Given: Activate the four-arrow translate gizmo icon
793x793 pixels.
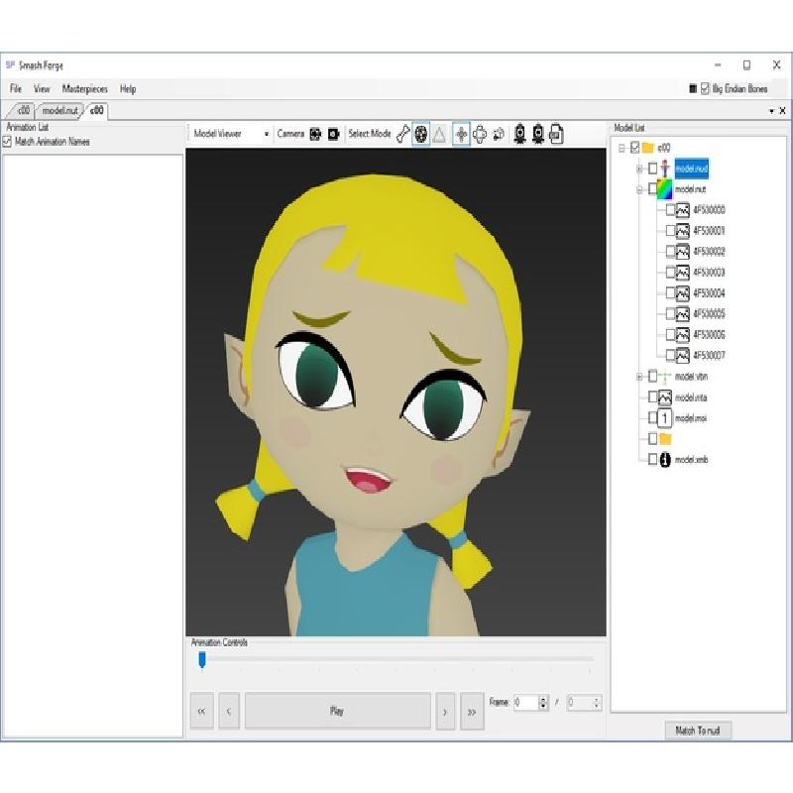Looking at the screenshot, I should pyautogui.click(x=461, y=135).
